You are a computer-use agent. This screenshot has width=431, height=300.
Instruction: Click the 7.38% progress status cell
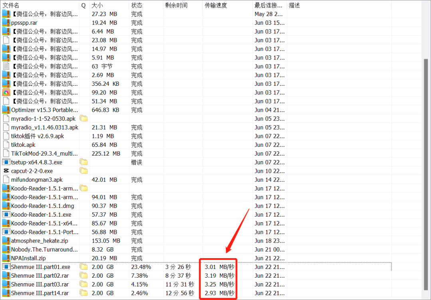point(139,276)
